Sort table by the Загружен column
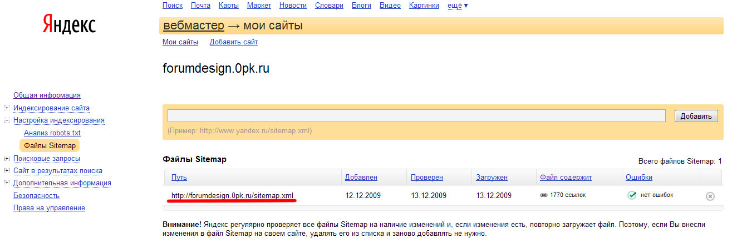 [492, 178]
